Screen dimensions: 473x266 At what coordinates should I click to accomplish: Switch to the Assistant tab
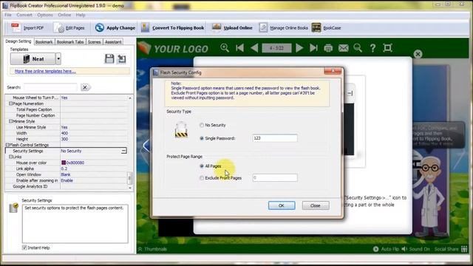click(x=113, y=42)
